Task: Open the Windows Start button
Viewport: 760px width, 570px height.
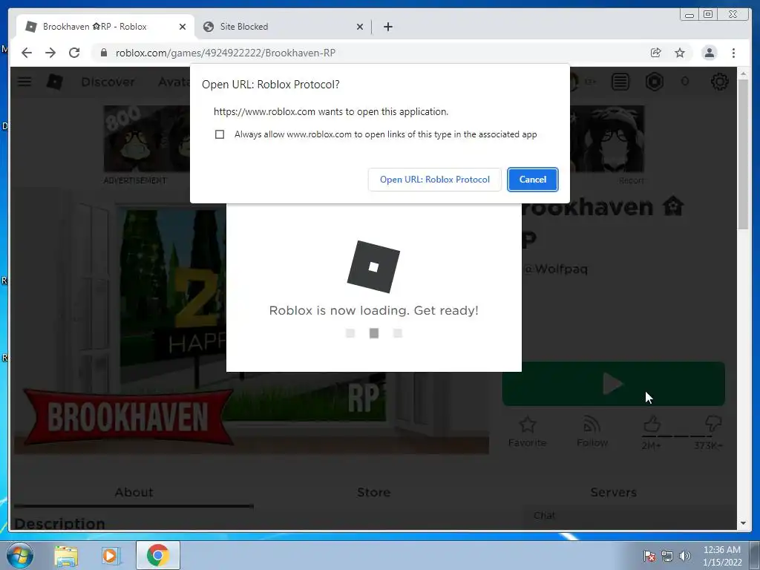Action: click(x=19, y=555)
